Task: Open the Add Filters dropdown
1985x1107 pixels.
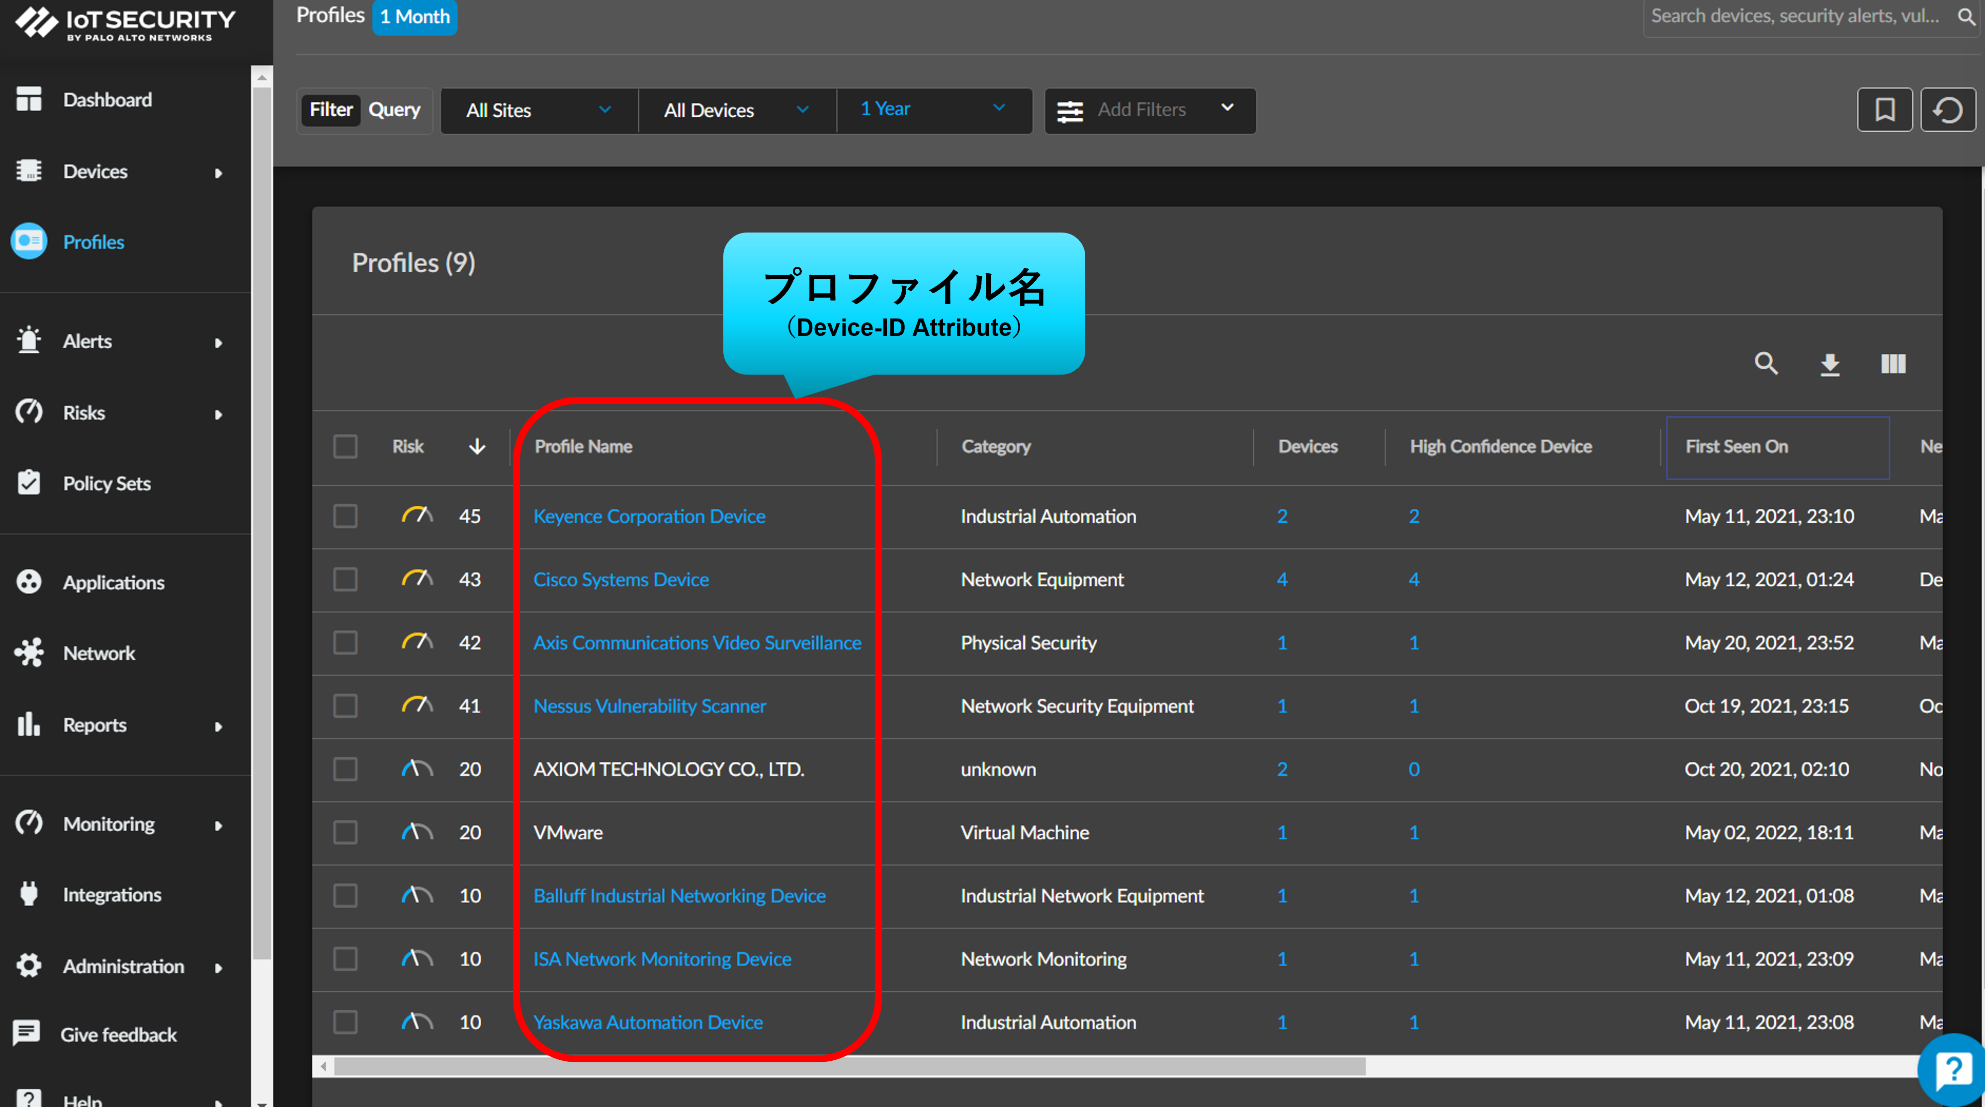Action: coord(1150,110)
